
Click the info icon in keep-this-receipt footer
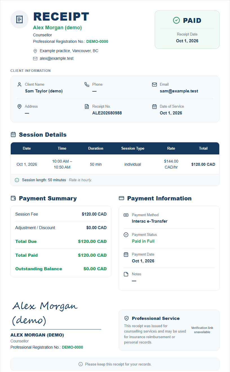pos(81,364)
